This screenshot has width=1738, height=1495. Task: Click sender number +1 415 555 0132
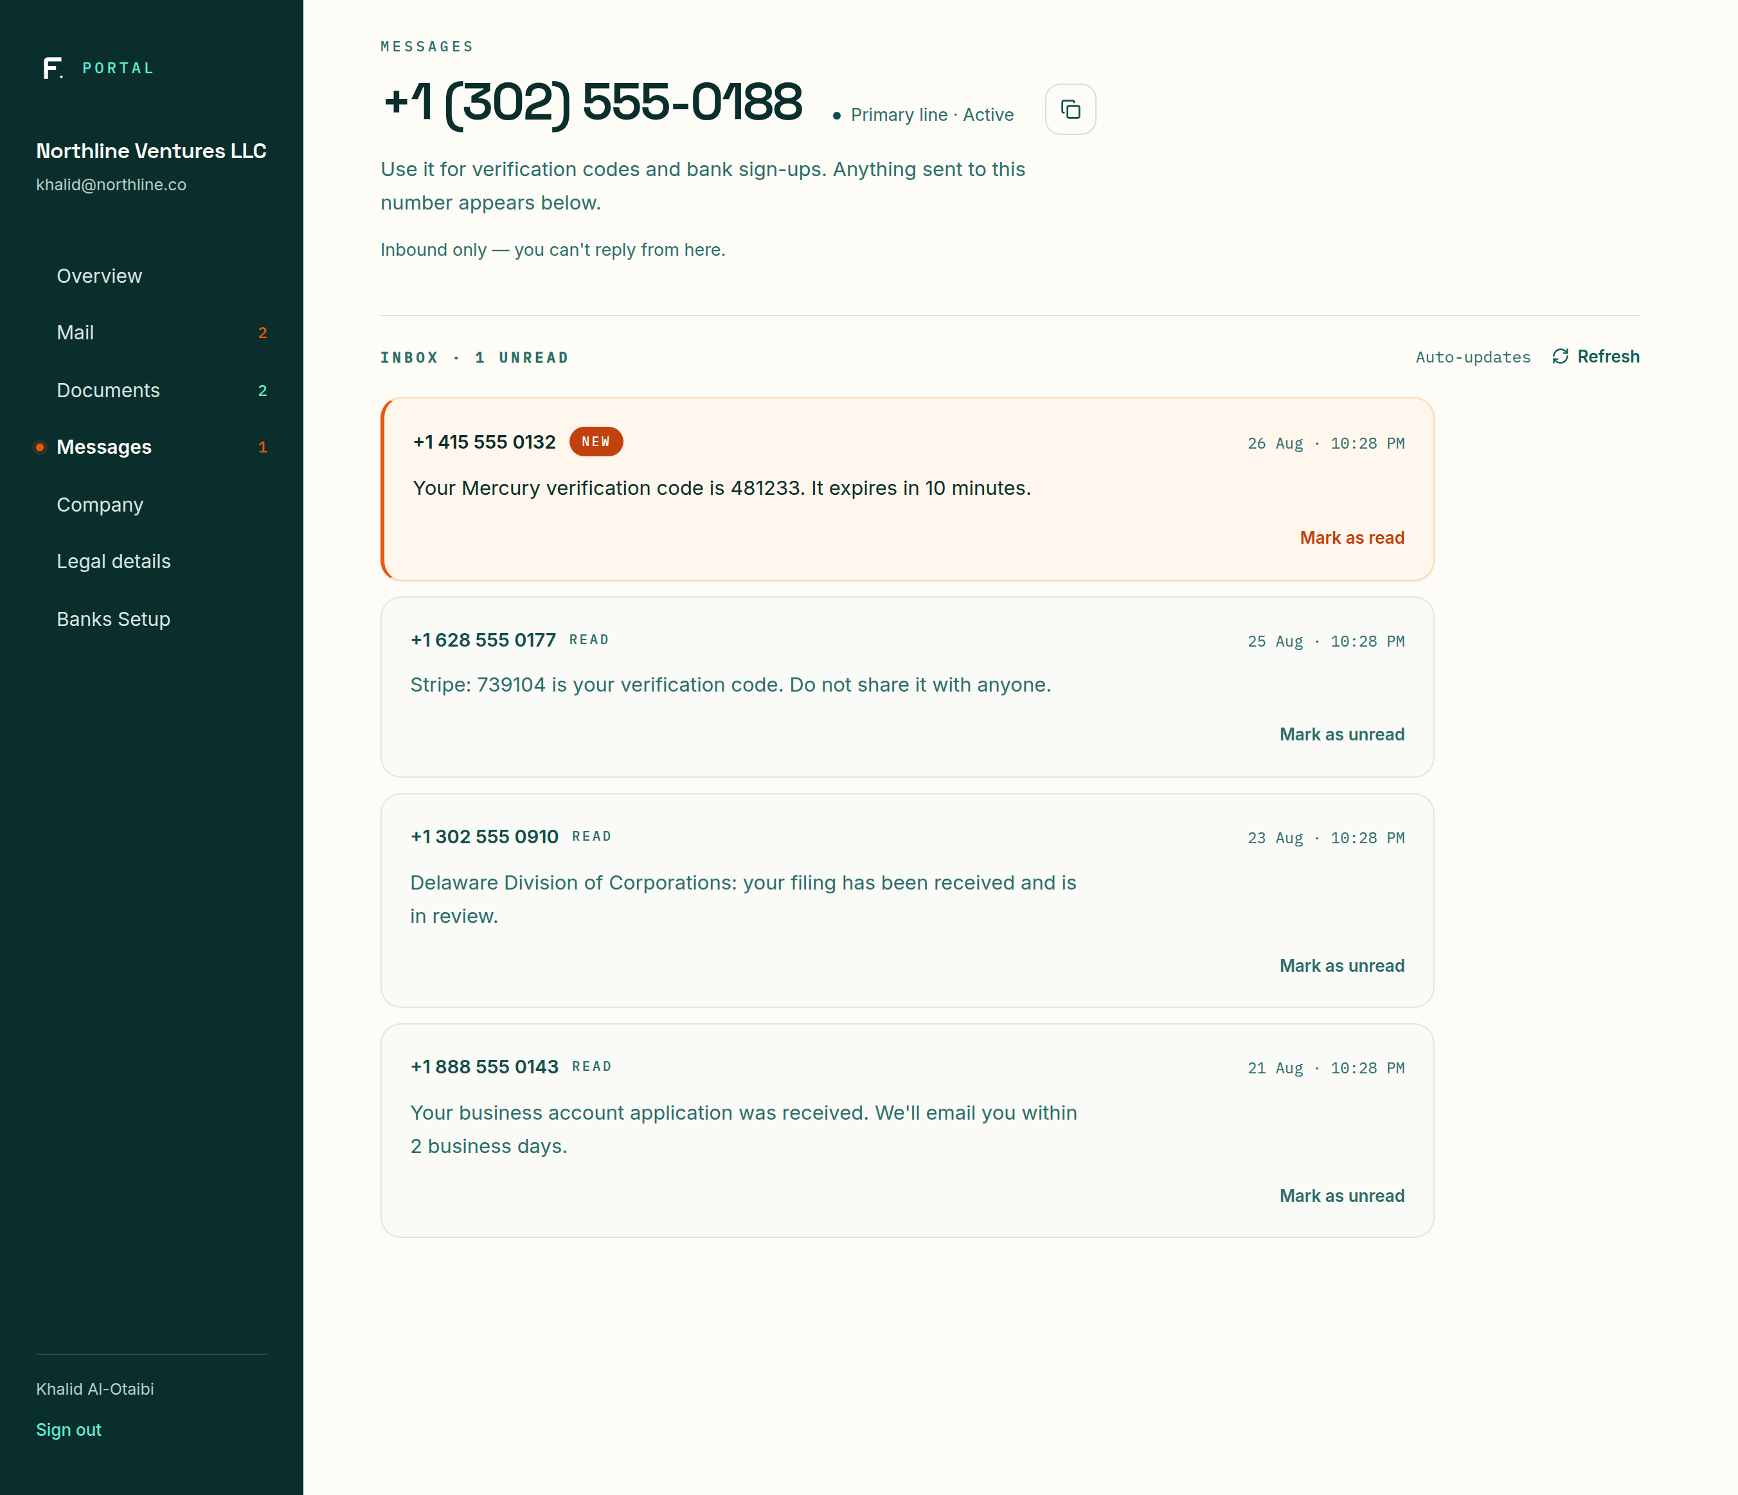pyautogui.click(x=484, y=442)
